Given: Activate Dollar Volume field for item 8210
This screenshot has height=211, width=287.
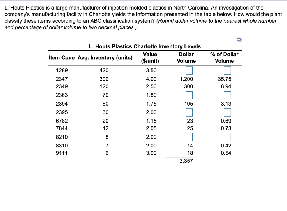Looking at the screenshot, I should coord(189,137).
